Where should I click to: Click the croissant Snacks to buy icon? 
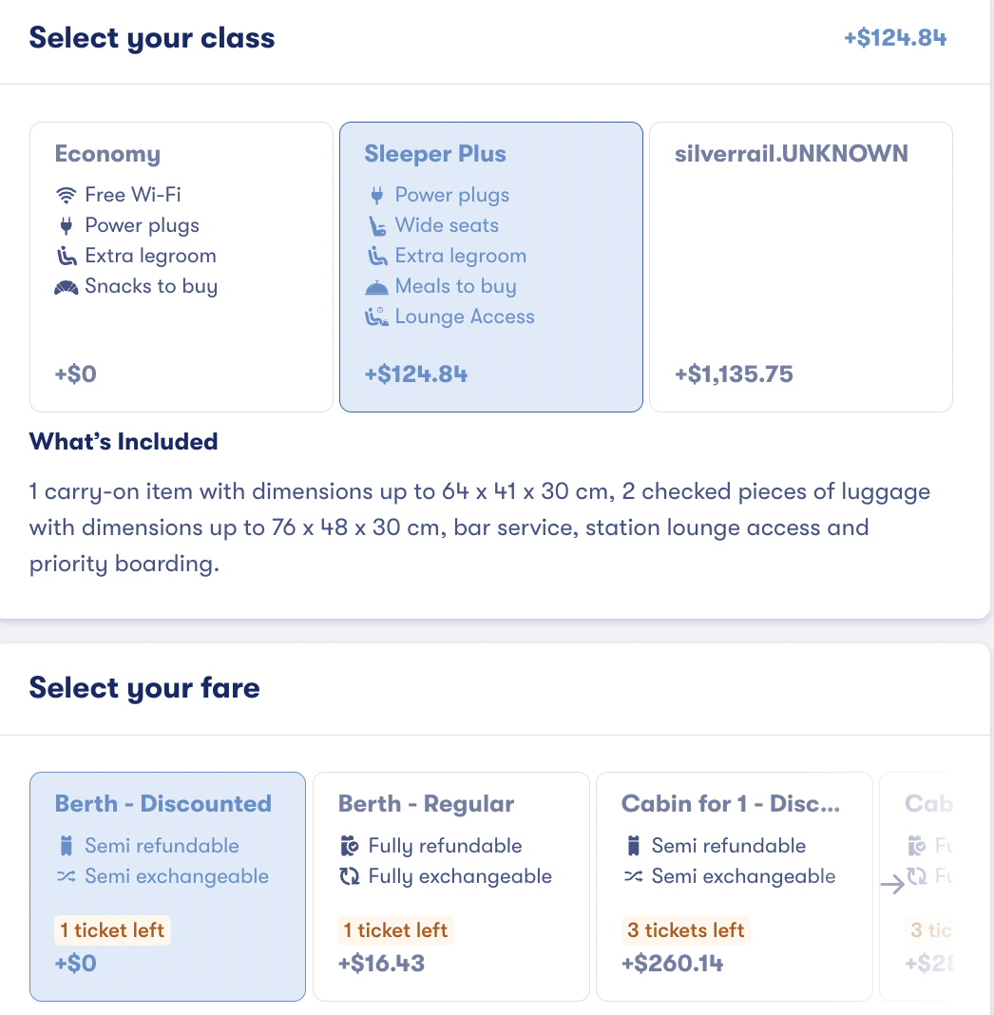coord(66,287)
